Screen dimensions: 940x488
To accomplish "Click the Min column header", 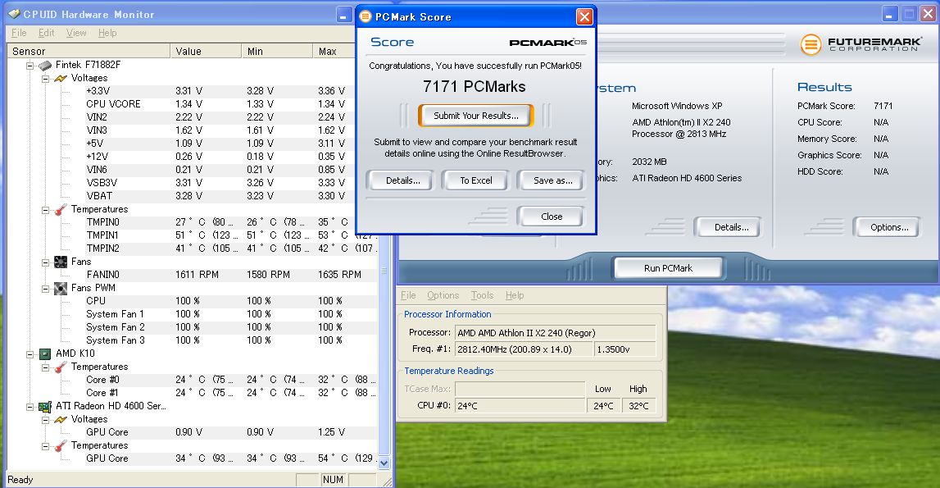I will point(277,52).
